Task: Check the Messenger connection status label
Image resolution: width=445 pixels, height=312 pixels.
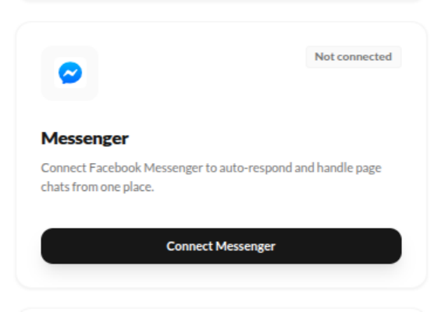Action: click(354, 57)
